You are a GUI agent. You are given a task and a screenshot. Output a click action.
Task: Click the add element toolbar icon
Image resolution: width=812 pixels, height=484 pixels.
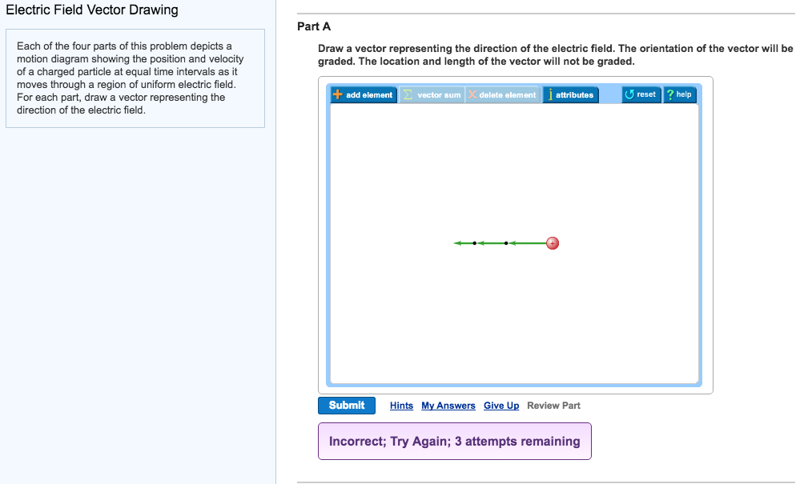tap(364, 94)
